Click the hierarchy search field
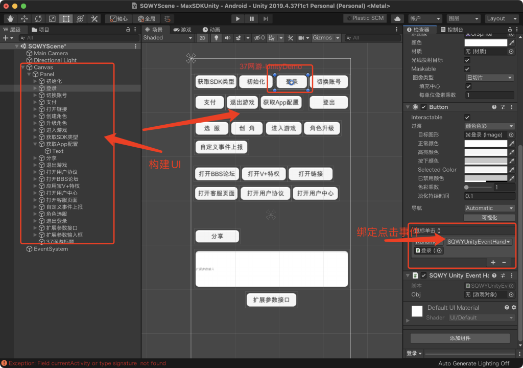Screen dimensions: 523x368 click(x=79, y=38)
